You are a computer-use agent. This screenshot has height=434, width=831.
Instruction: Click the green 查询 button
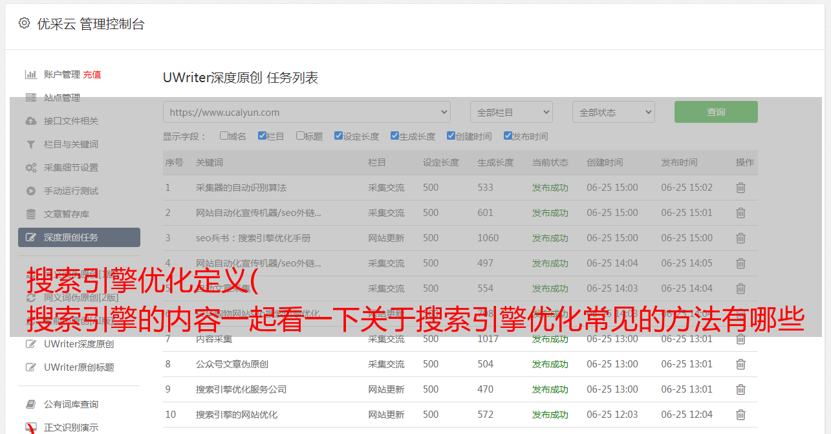(716, 112)
